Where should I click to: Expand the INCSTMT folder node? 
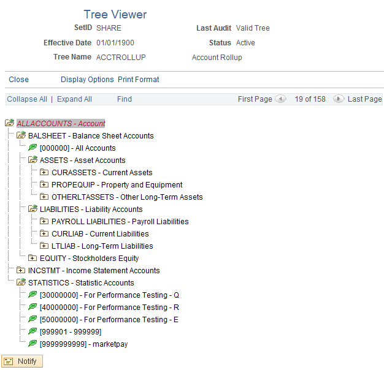(21, 270)
